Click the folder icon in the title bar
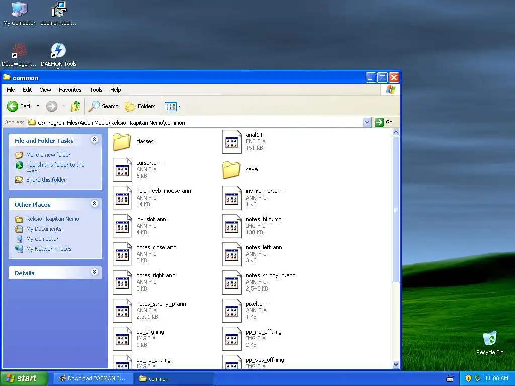Viewport: 515px width, 386px height. coord(7,78)
